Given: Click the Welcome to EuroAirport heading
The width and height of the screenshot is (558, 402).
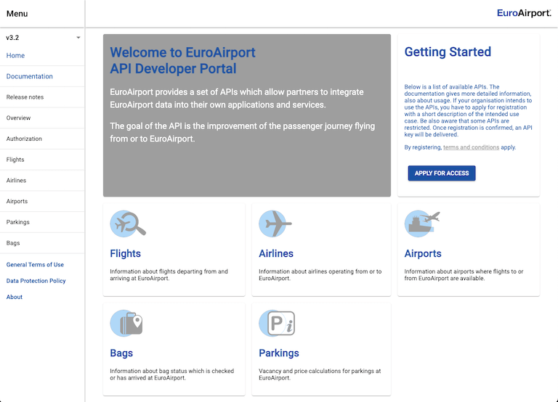Looking at the screenshot, I should [182, 60].
